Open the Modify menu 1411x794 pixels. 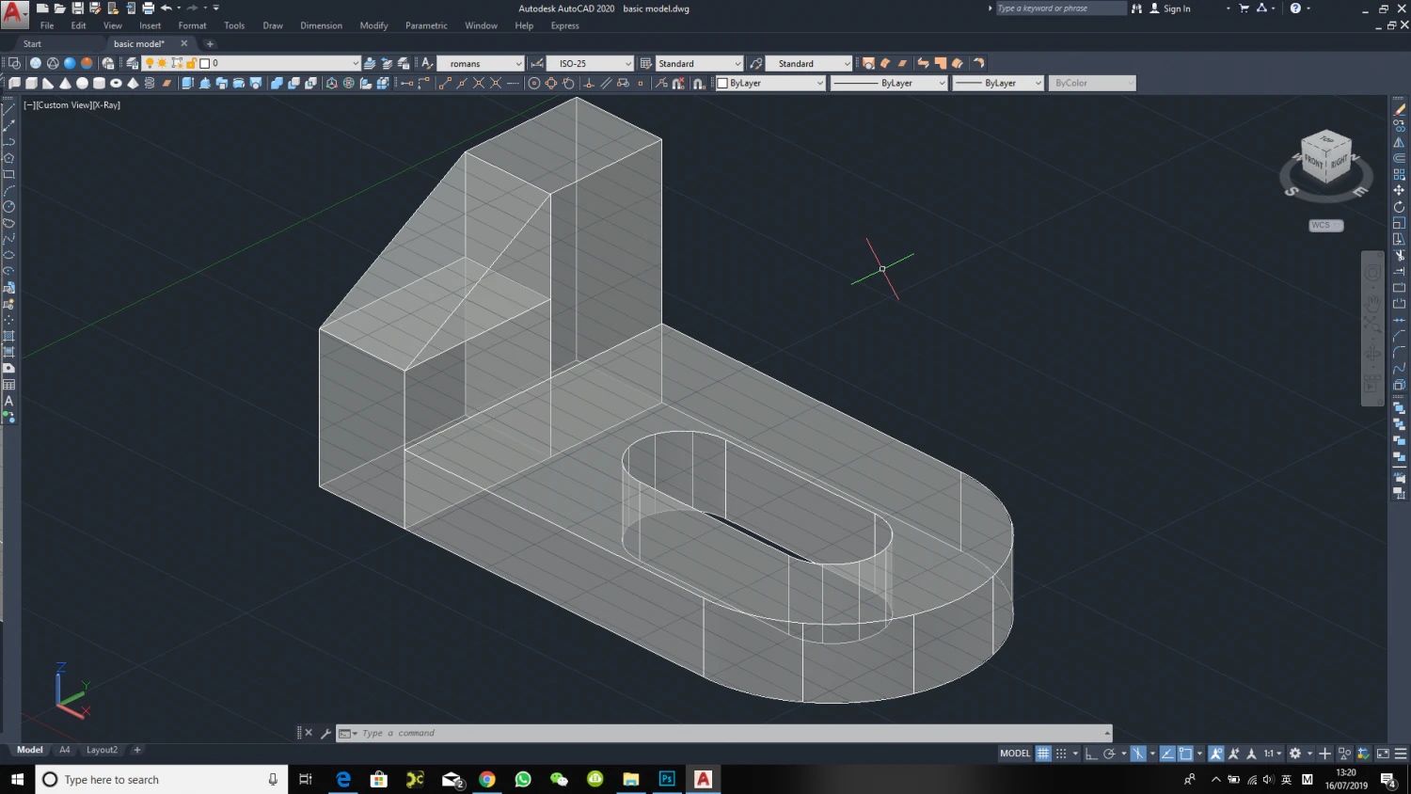pyautogui.click(x=373, y=25)
